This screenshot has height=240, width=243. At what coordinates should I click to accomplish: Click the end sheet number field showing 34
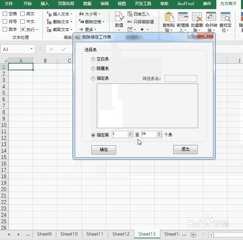149,134
